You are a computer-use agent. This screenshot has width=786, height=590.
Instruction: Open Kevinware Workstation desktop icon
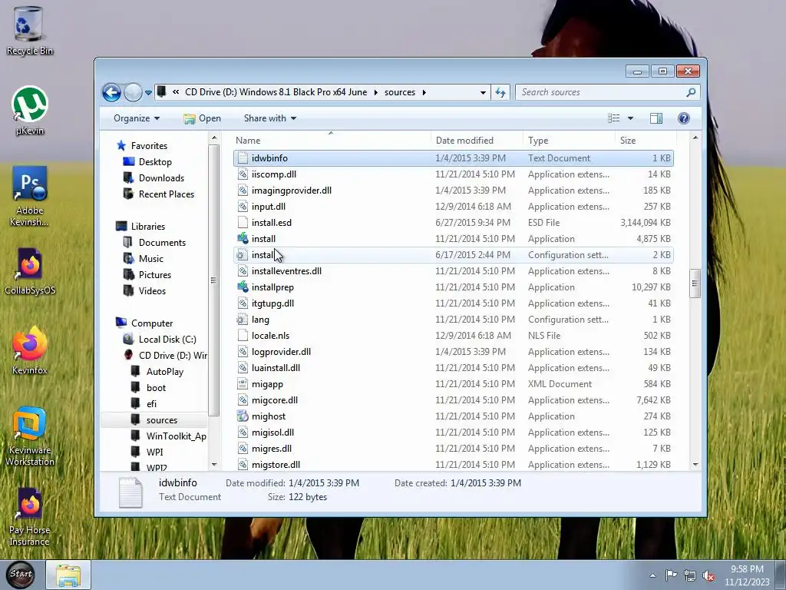point(30,436)
